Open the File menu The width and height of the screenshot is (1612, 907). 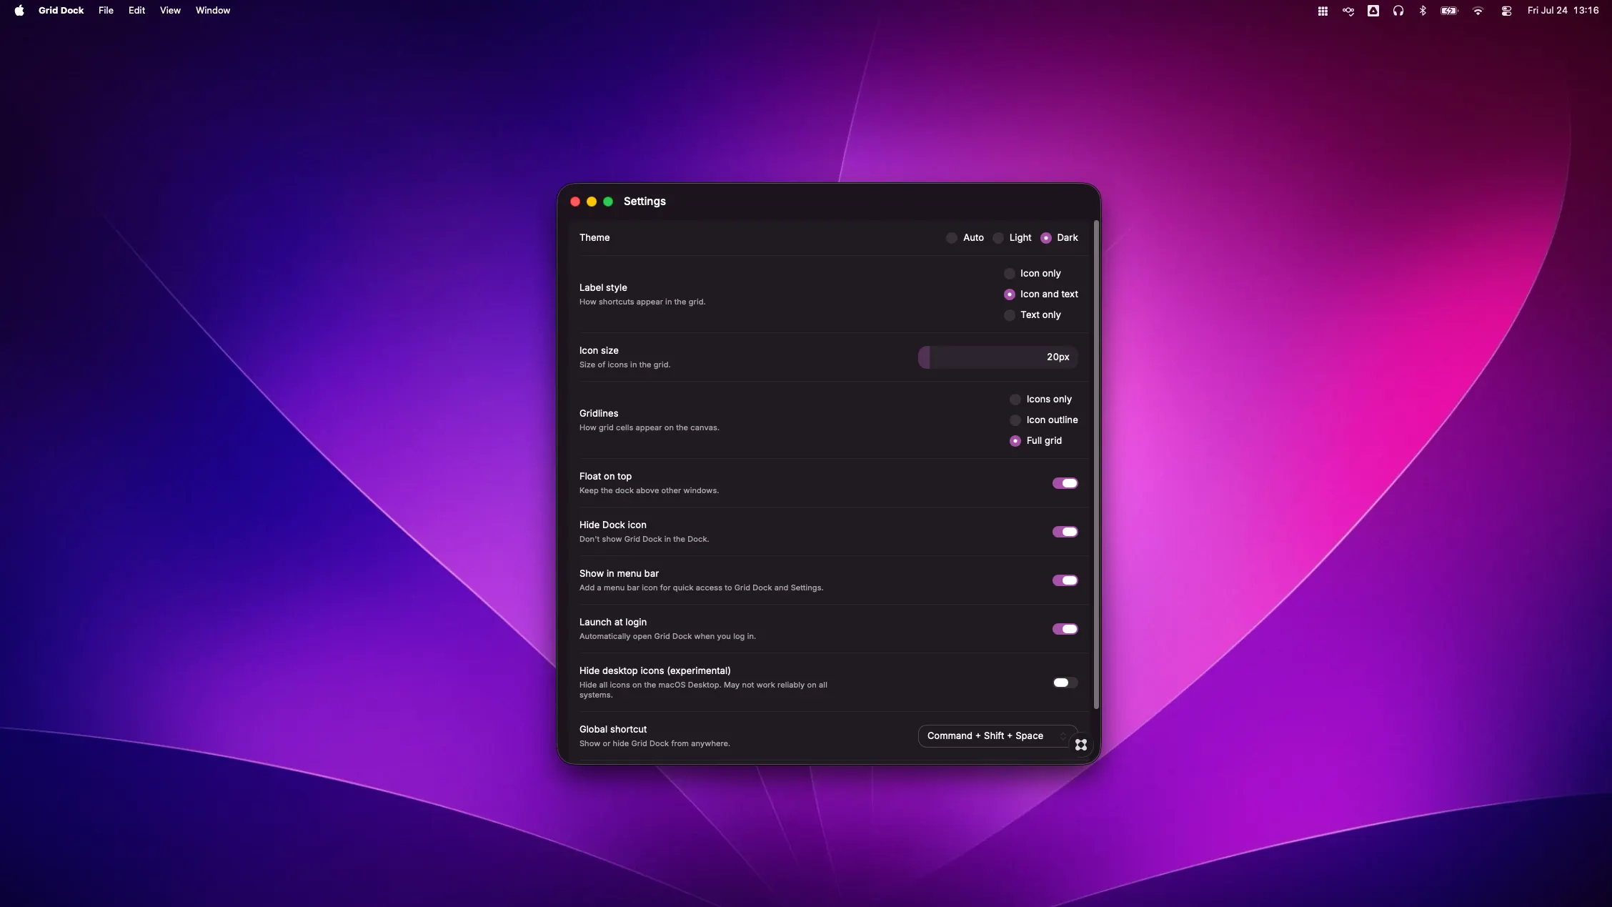[x=106, y=11]
